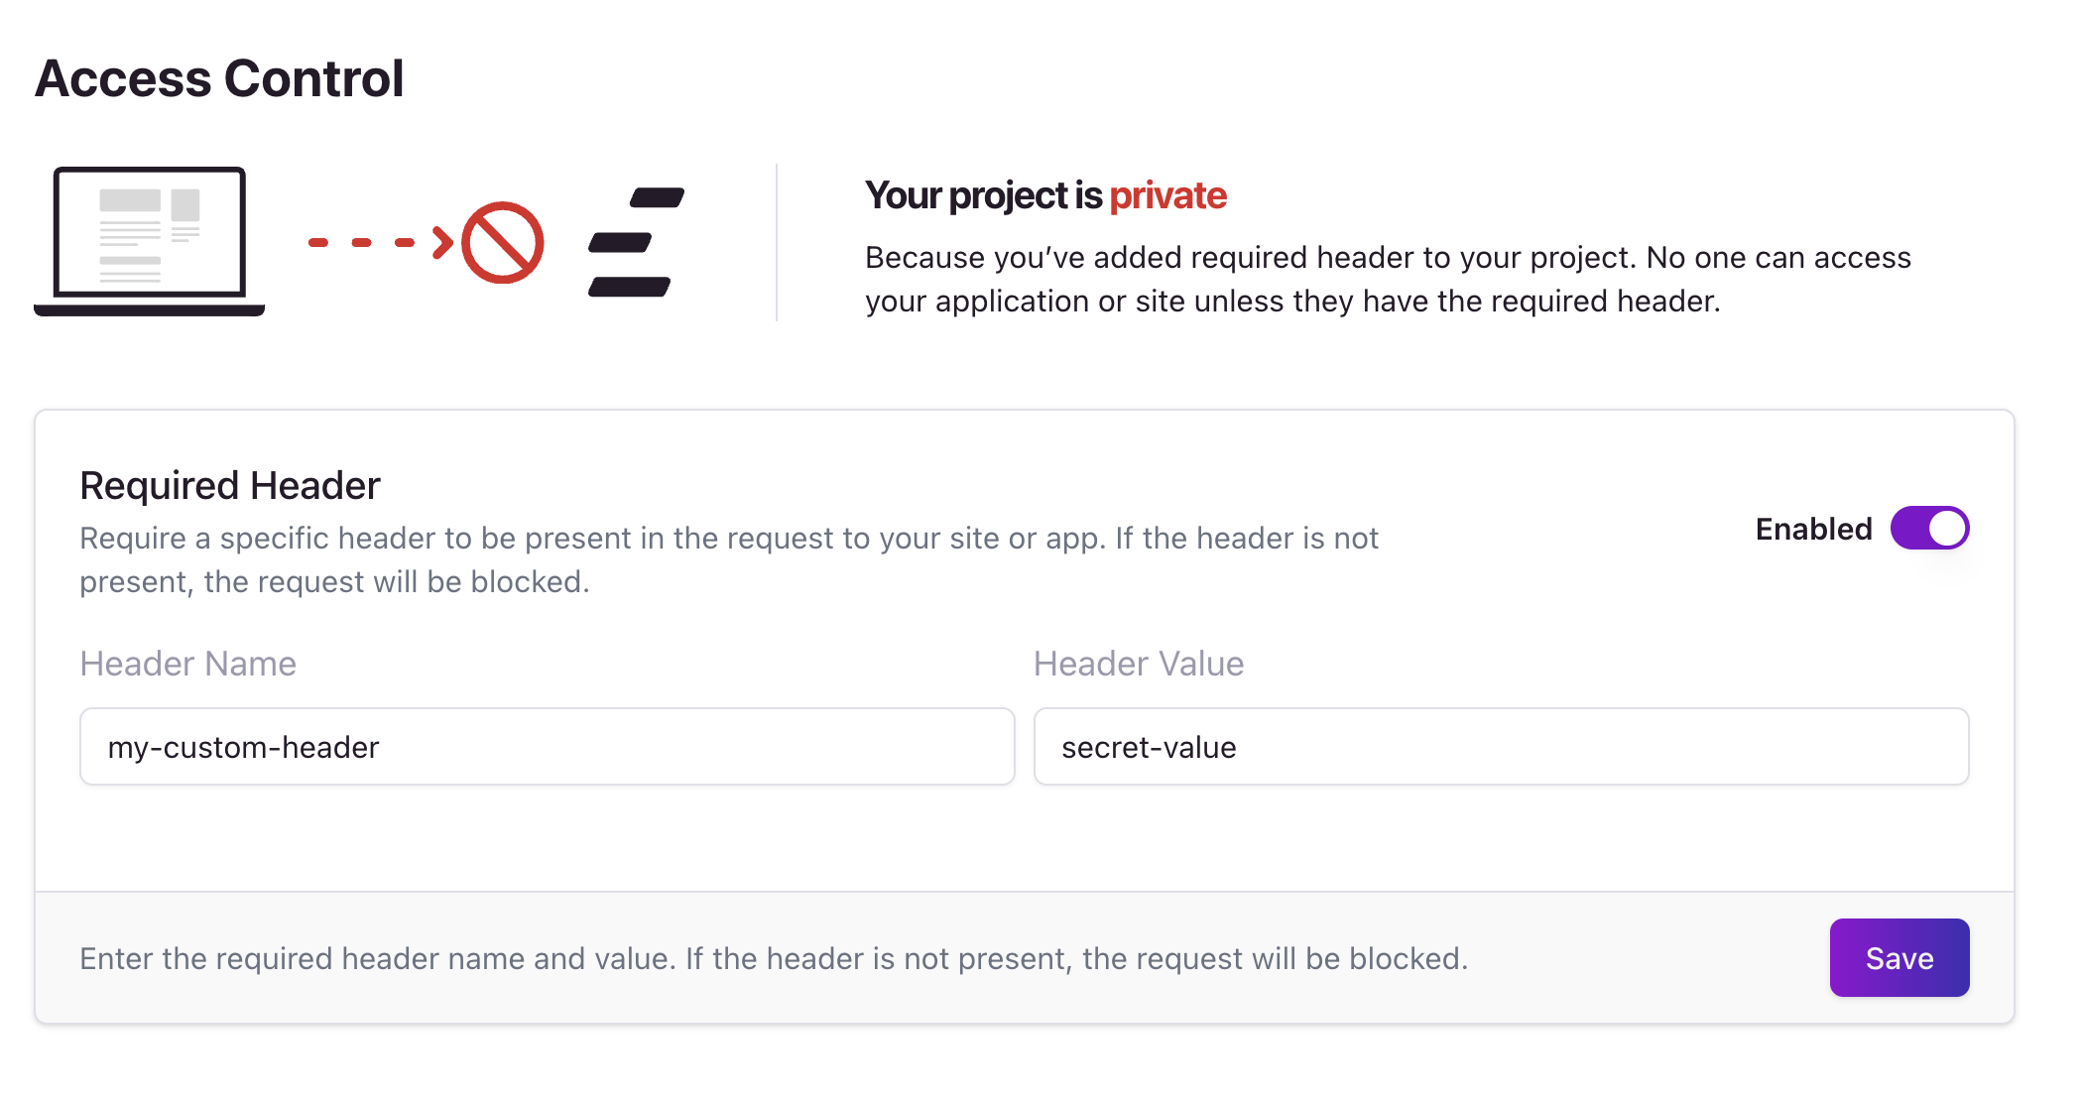This screenshot has height=1103, width=2083.
Task: Click the laptop illustration icon
Action: click(x=150, y=241)
